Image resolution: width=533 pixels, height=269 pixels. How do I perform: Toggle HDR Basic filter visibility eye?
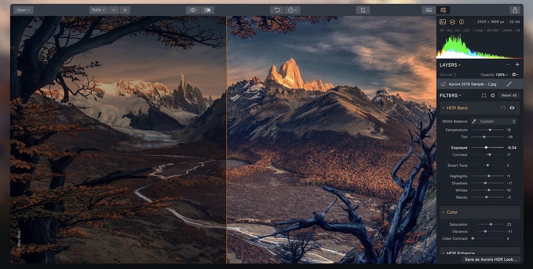pos(512,108)
